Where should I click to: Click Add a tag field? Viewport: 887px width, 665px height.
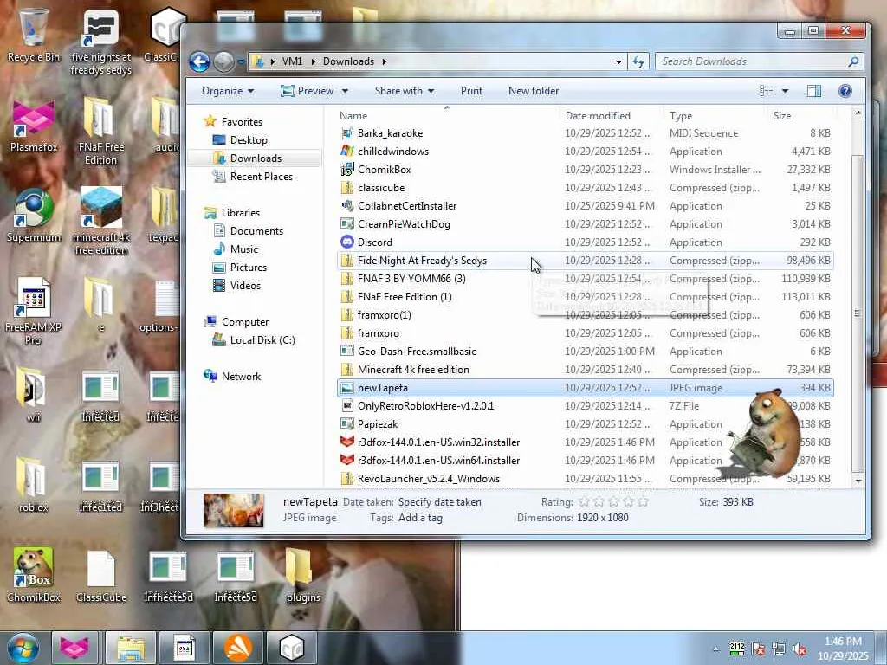point(420,518)
